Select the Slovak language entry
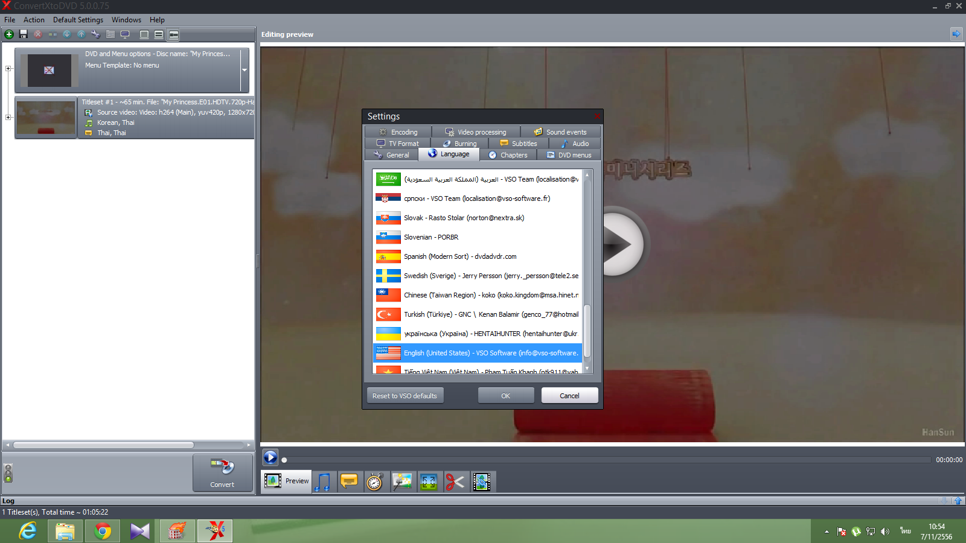 coord(477,218)
